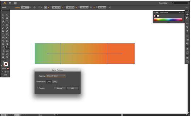Click the Fill and Stroke indicator

pyautogui.click(x=6, y=64)
